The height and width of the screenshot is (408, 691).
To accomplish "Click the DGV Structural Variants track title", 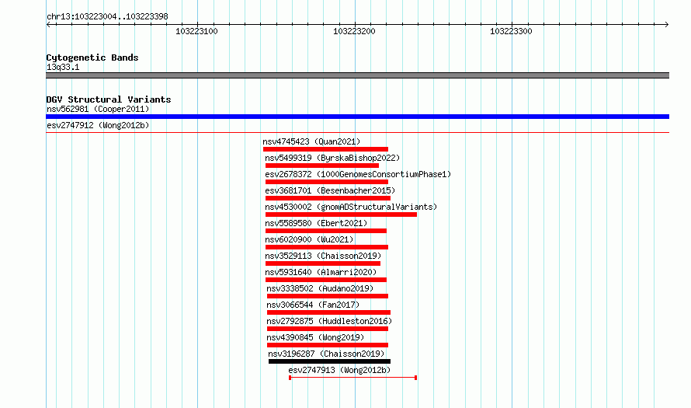I will (109, 99).
